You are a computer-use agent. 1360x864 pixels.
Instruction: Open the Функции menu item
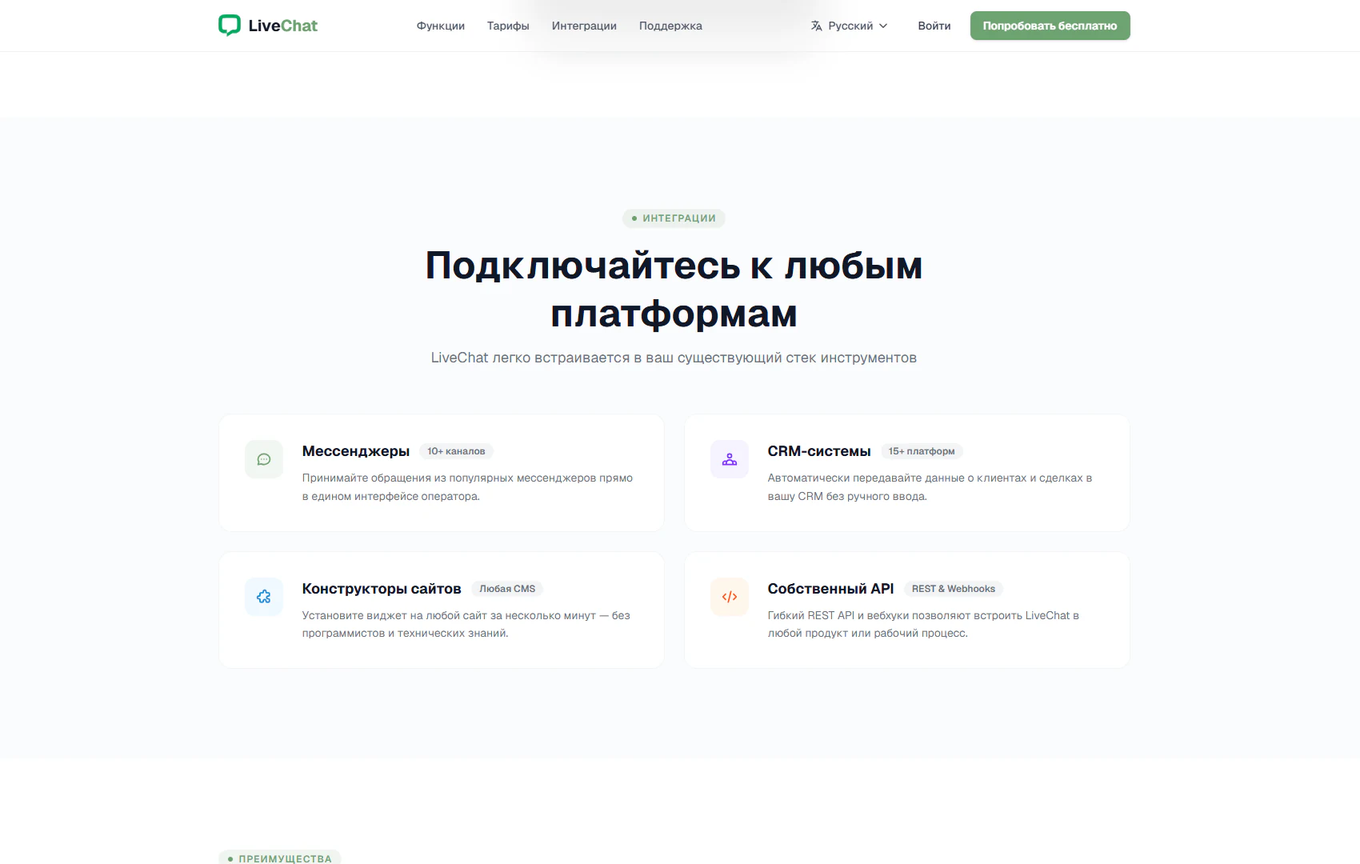click(x=441, y=26)
